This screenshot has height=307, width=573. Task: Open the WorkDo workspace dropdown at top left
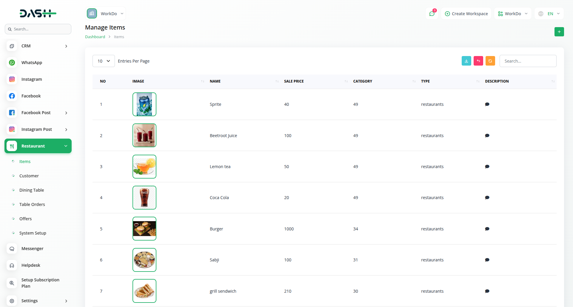point(106,13)
